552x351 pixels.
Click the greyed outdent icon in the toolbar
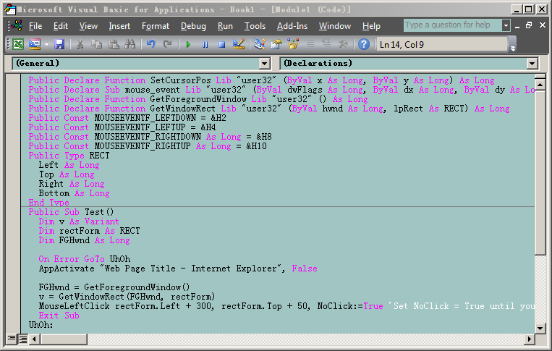(326, 44)
